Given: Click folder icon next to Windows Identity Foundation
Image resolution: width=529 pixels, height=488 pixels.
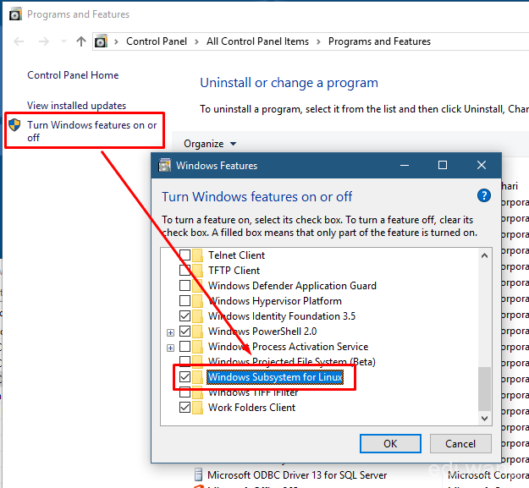Looking at the screenshot, I should [x=198, y=316].
